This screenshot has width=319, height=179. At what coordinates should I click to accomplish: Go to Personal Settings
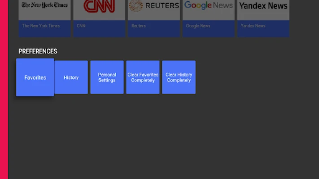[x=107, y=77]
